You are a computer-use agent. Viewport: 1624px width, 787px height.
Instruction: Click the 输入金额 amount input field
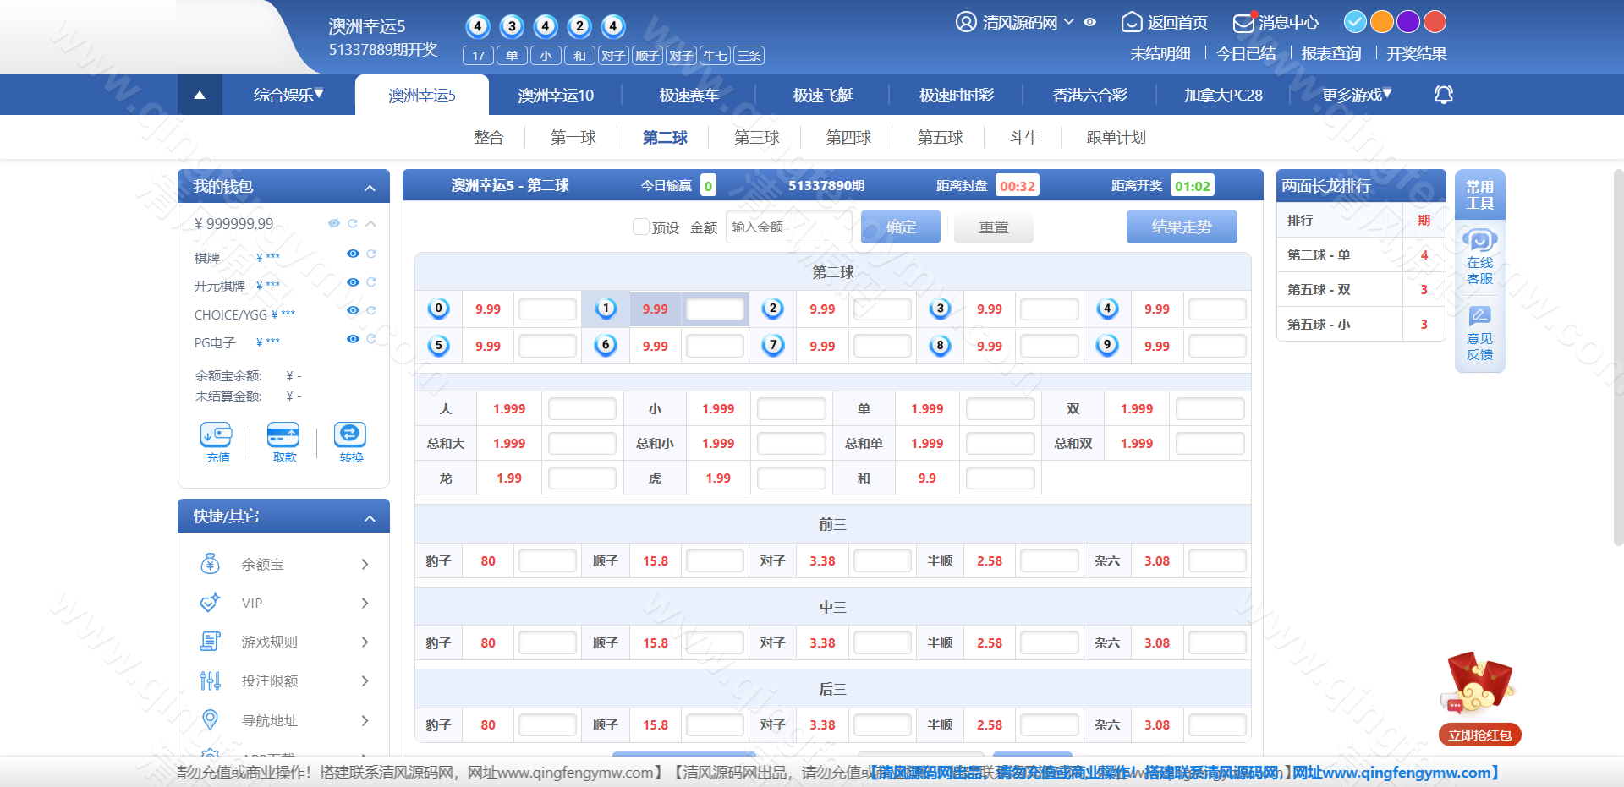788,227
